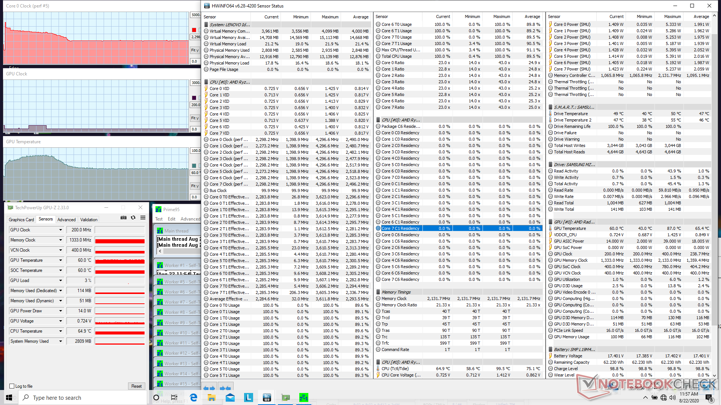Click the HWiNFO icon in the taskbar
Screen dimensions: 721x405
pyautogui.click(x=267, y=397)
